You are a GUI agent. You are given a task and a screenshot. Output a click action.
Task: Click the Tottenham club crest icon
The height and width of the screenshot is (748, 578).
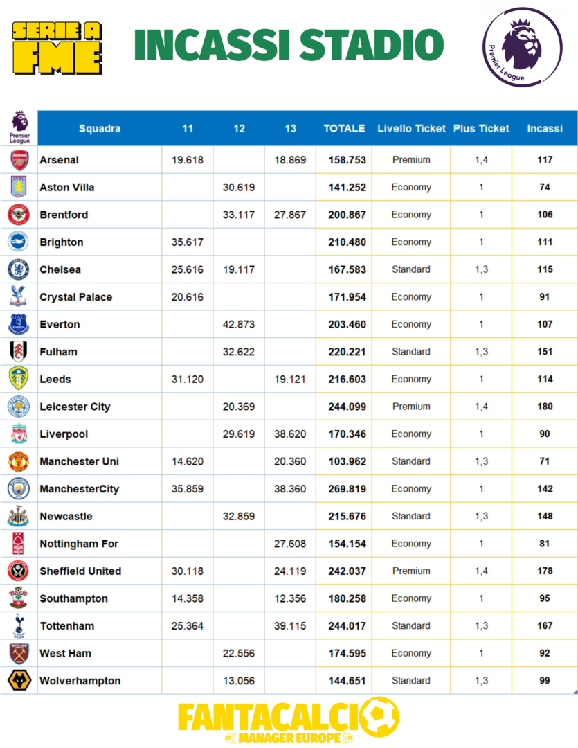click(19, 626)
